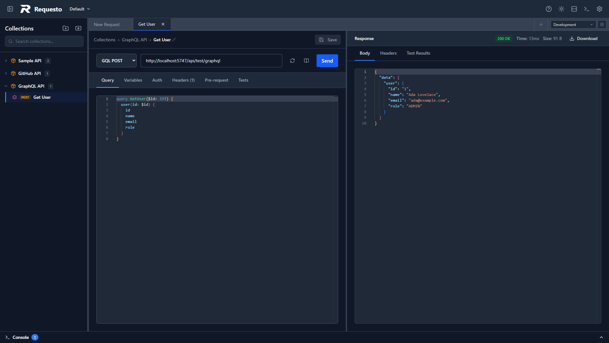Toggle light theme sun icon
Image resolution: width=609 pixels, height=343 pixels.
click(561, 9)
